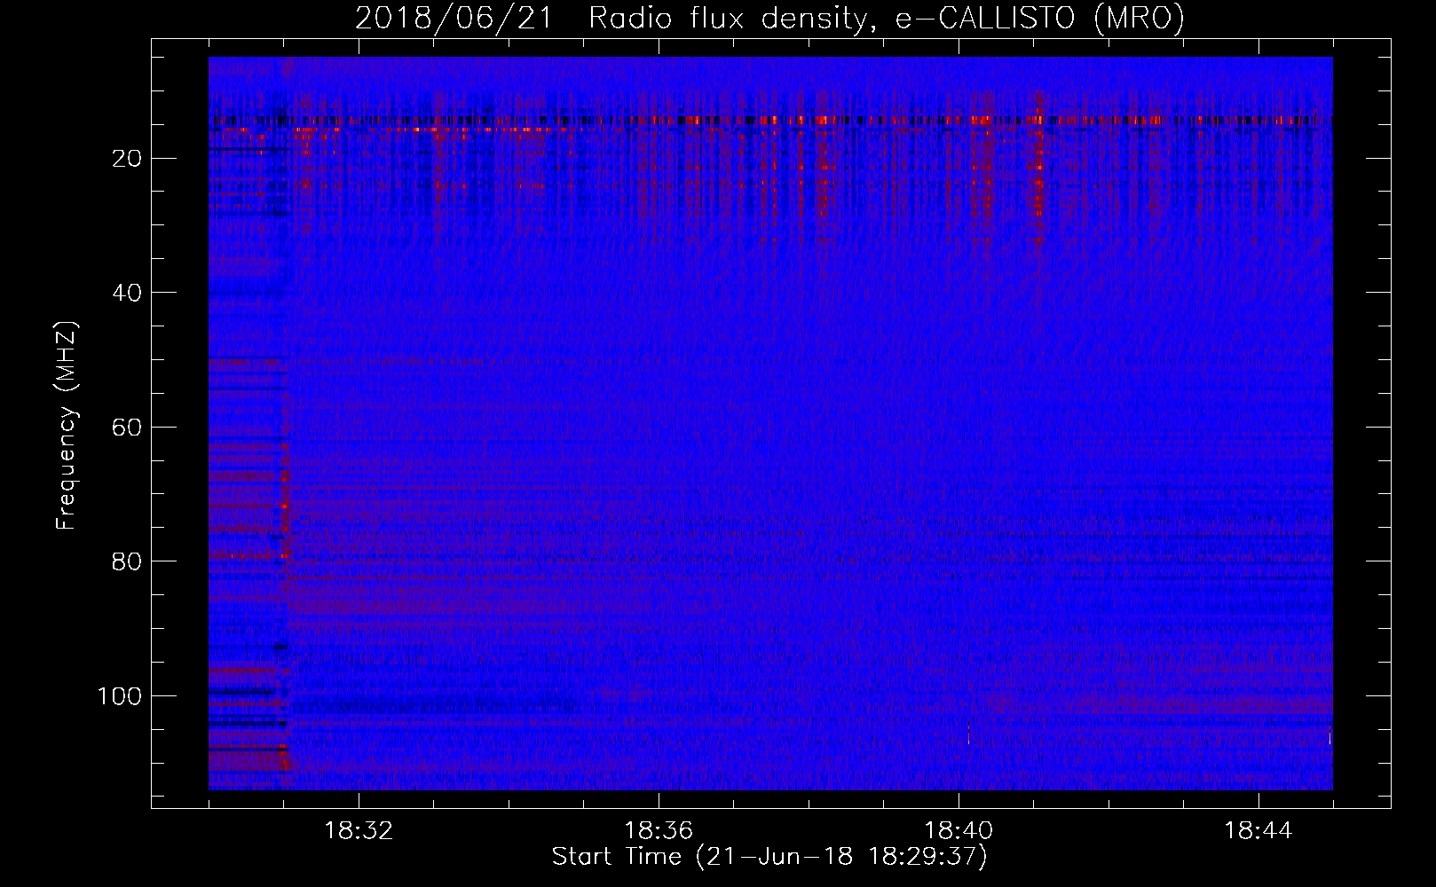This screenshot has height=887, width=1436.
Task: Click the 80 MHz frequency tick label
Action: (127, 561)
